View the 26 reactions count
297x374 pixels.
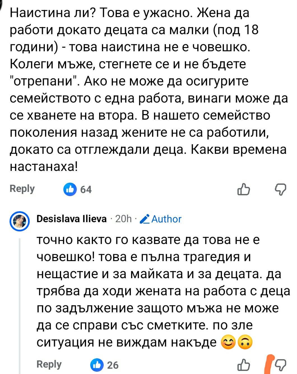113,365
